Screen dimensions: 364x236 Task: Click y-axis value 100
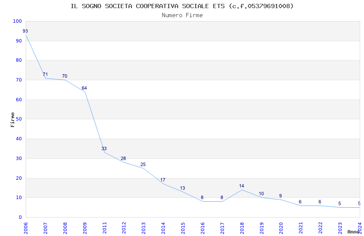18,21
